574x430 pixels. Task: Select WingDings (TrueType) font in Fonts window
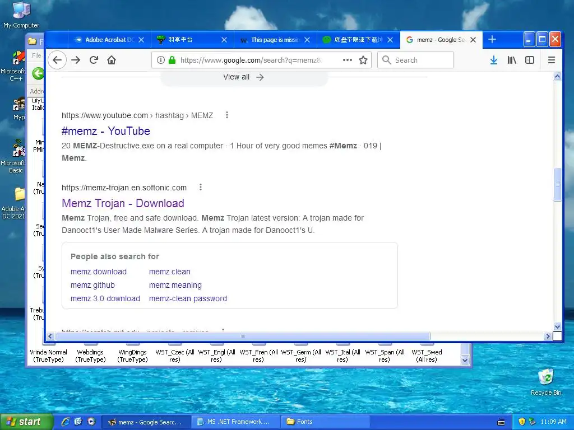click(x=132, y=356)
